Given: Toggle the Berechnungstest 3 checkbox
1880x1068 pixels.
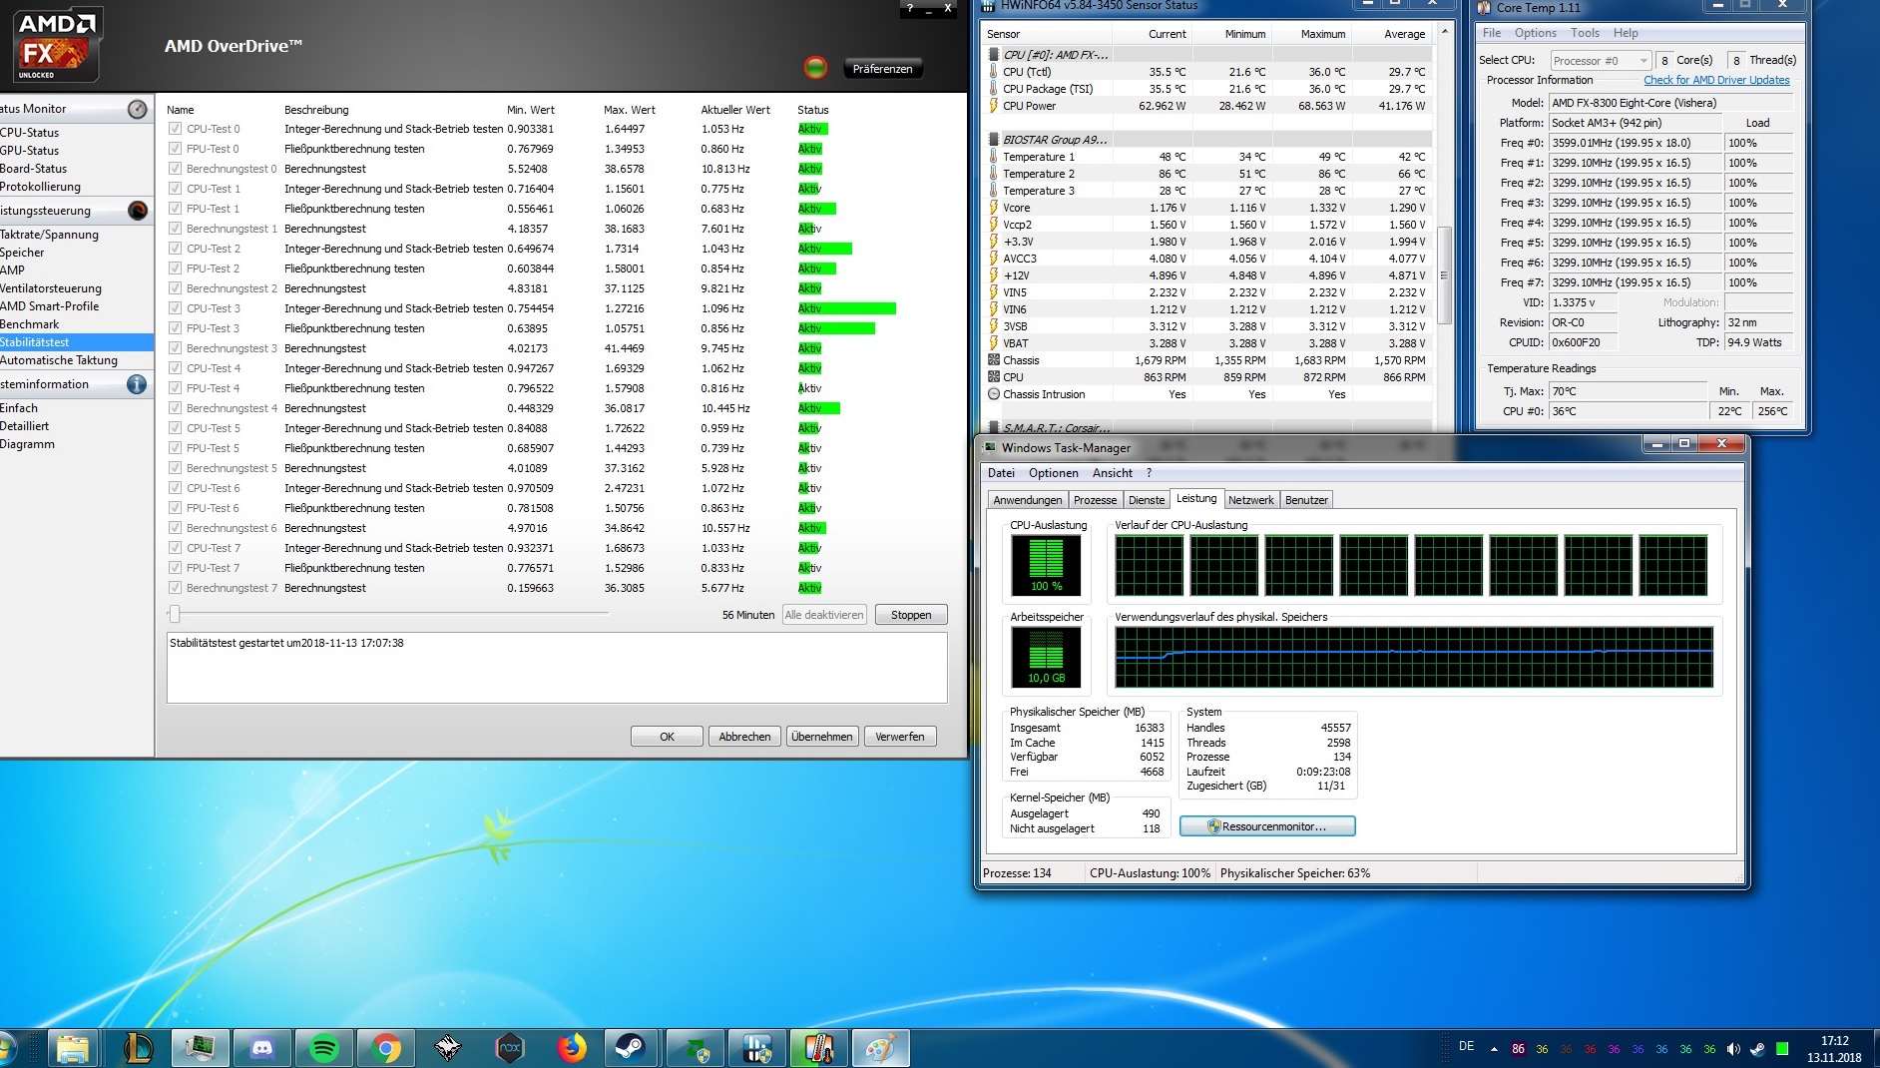Looking at the screenshot, I should [x=175, y=348].
